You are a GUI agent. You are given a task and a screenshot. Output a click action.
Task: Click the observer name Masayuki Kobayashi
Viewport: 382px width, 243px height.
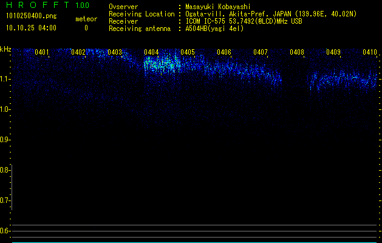[x=218, y=7]
